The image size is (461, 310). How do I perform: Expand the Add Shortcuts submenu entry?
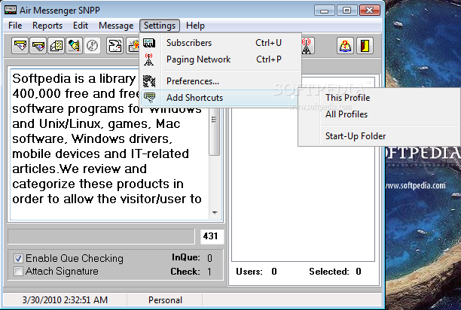coord(221,98)
